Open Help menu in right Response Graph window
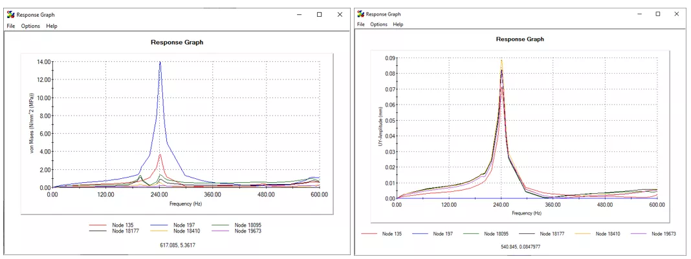 point(398,25)
